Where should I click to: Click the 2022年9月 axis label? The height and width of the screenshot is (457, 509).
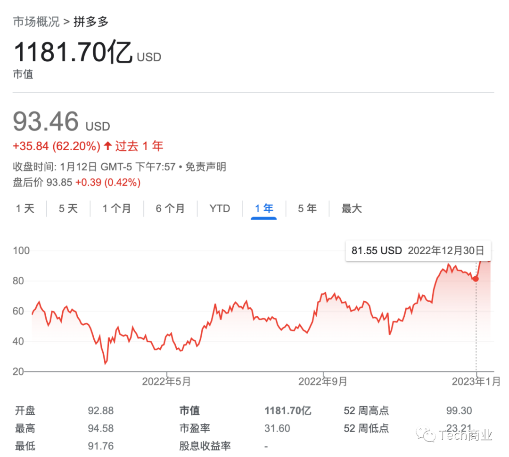tap(323, 381)
